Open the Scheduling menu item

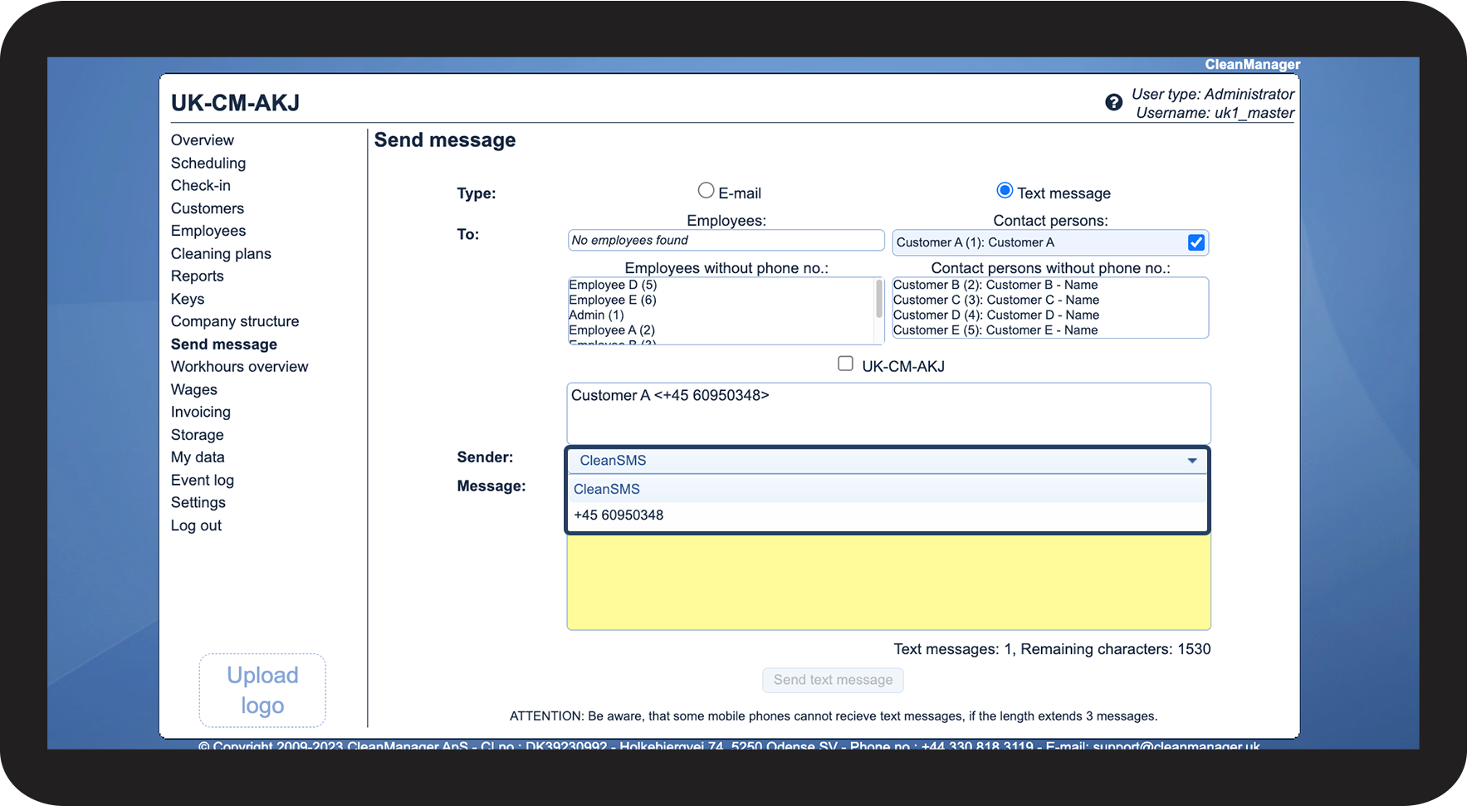click(x=208, y=164)
